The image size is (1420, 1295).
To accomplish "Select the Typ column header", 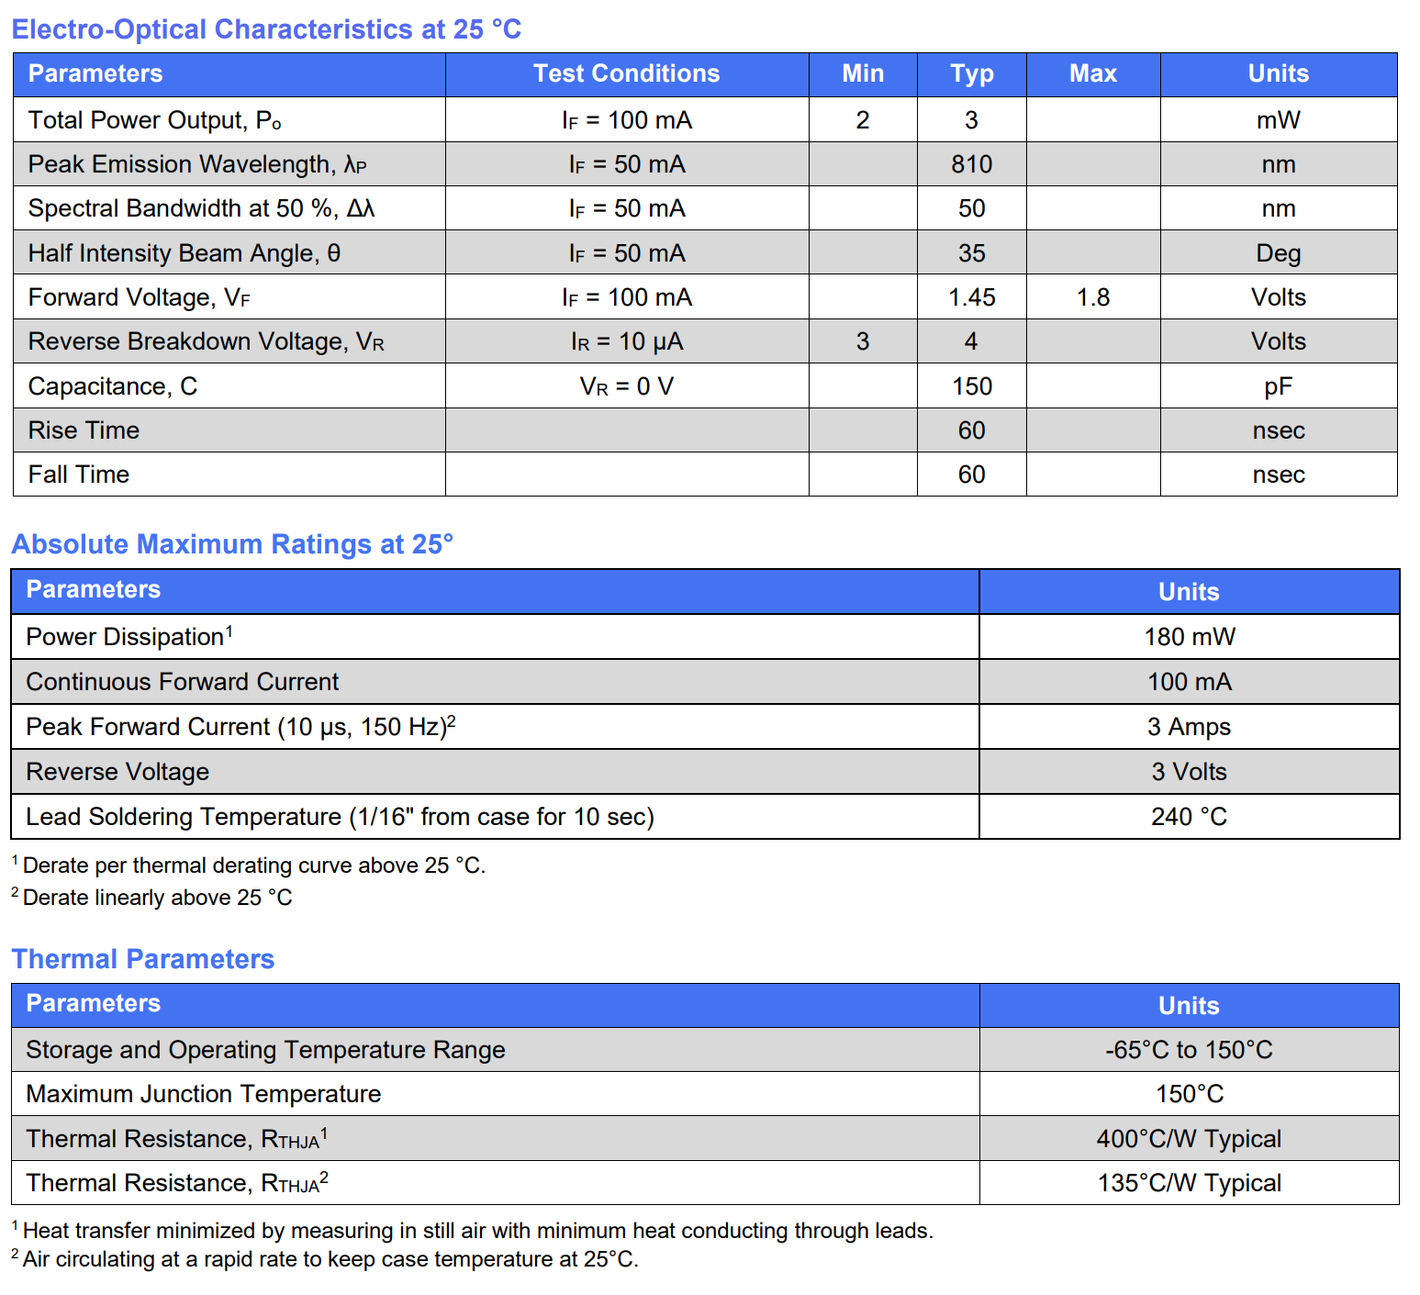I will [971, 73].
